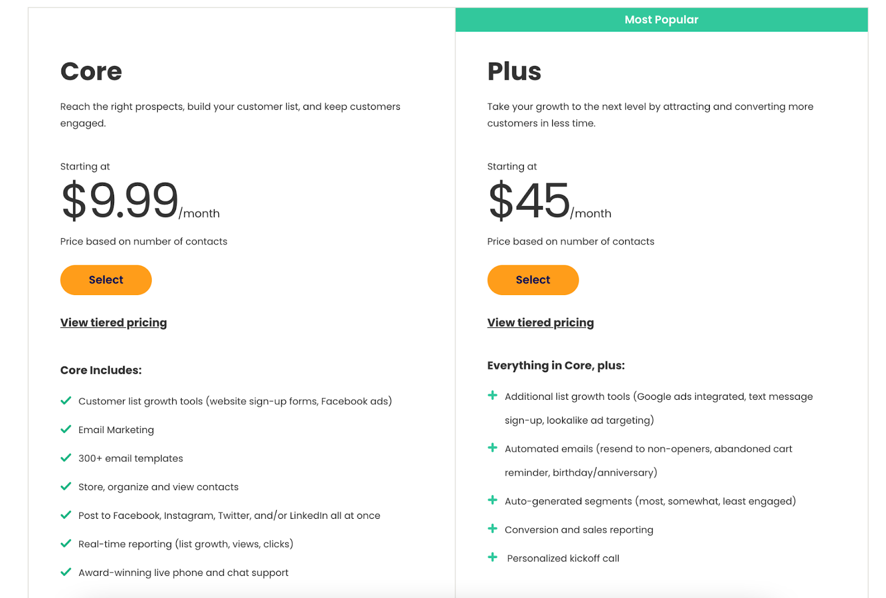Image resolution: width=886 pixels, height=598 pixels.
Task: Click plus icon beside Auto-generated segments
Action: coord(492,500)
